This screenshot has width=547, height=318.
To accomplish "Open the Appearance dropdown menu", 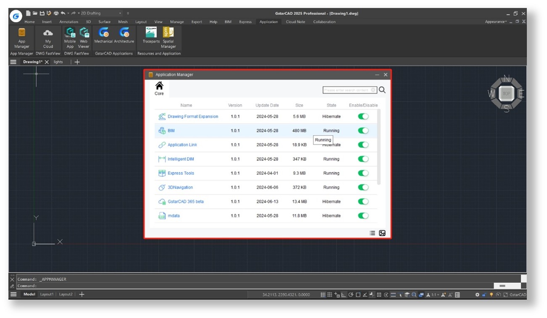I will pyautogui.click(x=496, y=22).
